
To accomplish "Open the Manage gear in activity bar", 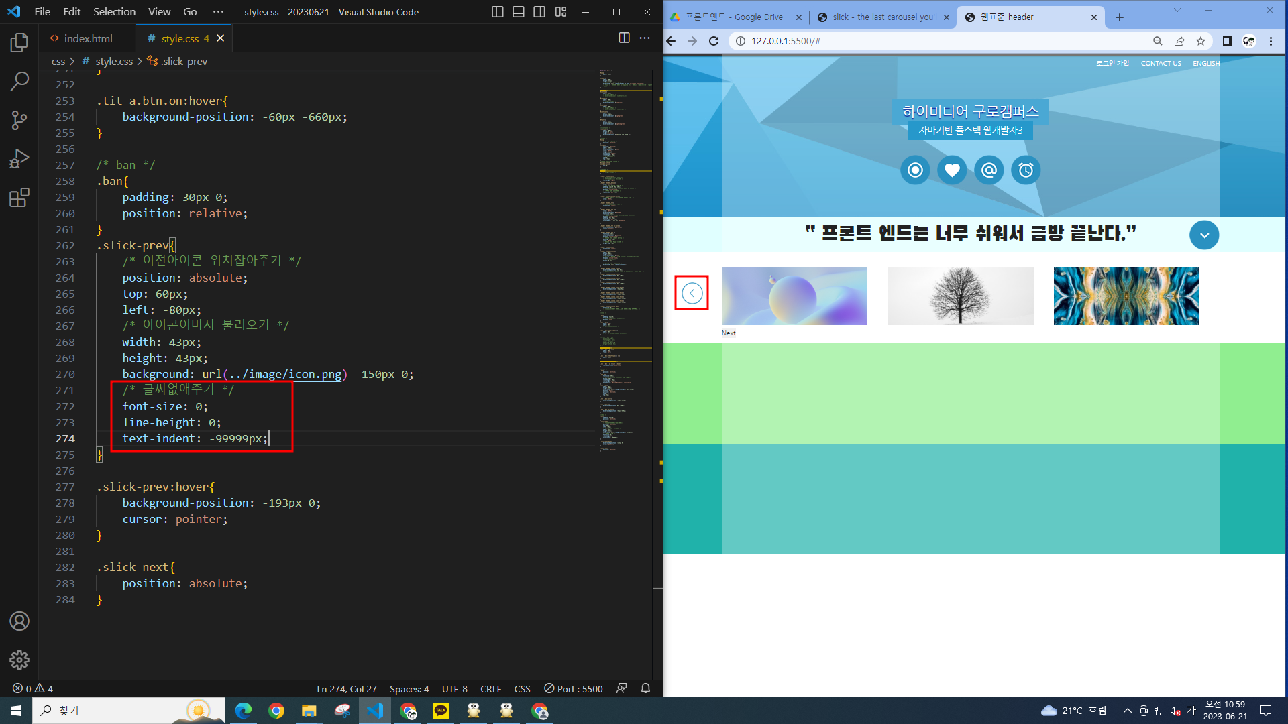I will [x=19, y=660].
